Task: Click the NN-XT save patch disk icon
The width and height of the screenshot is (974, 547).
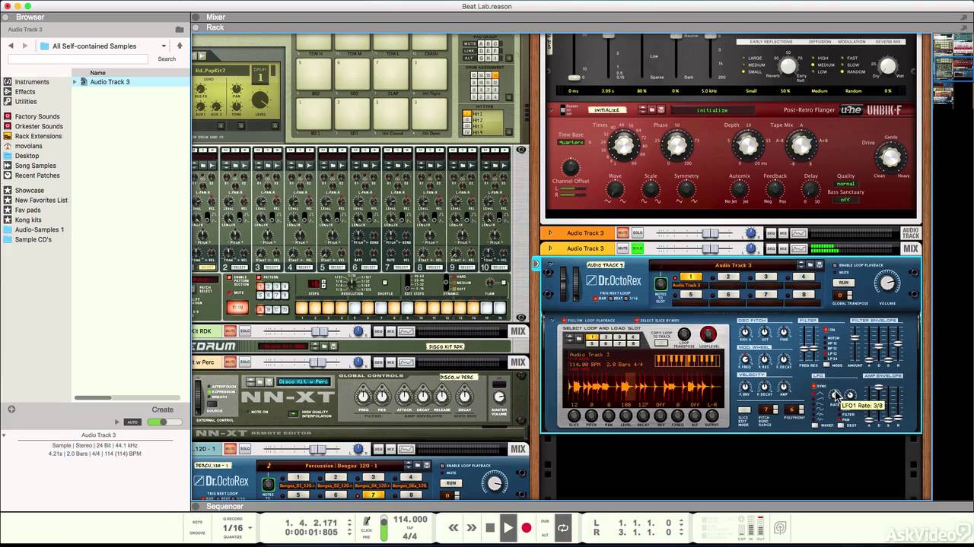Action: (269, 381)
